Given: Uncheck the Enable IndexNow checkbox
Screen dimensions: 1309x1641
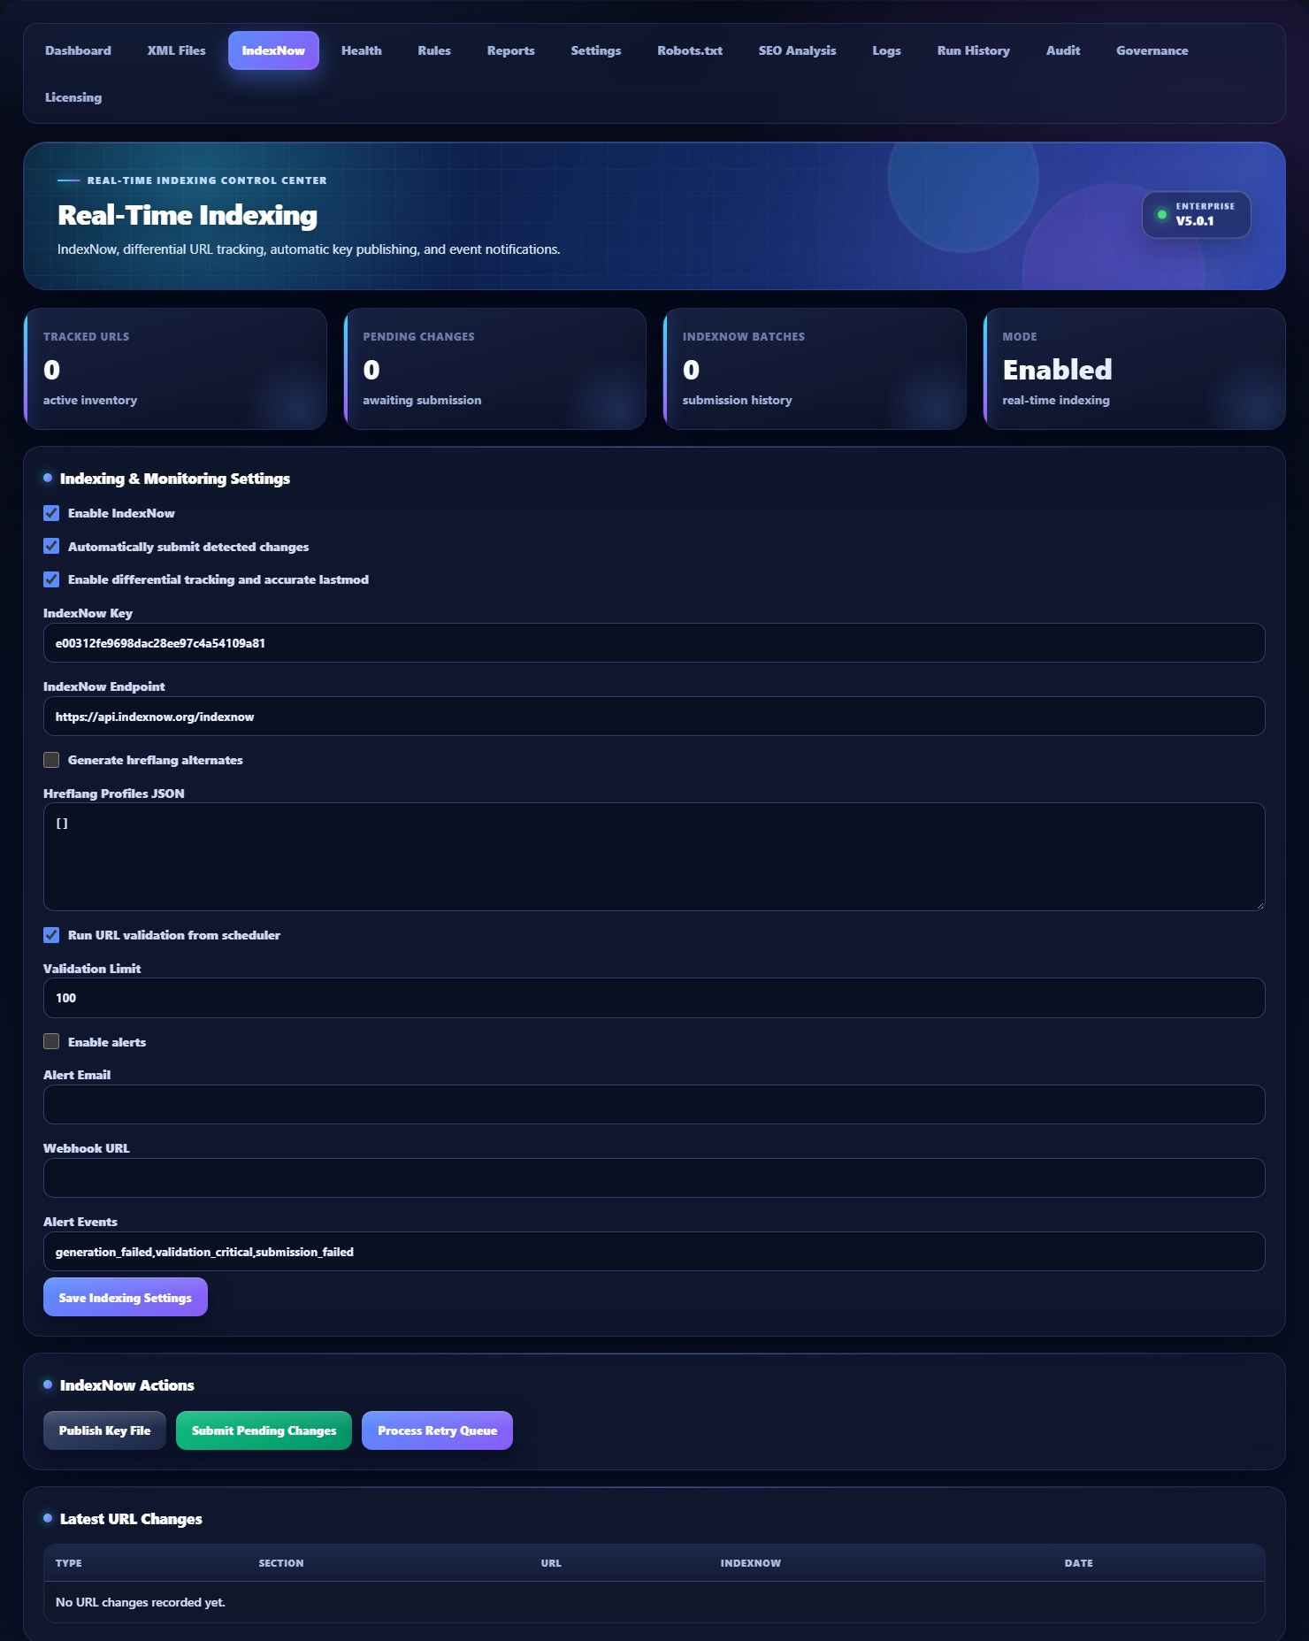Looking at the screenshot, I should click(x=51, y=513).
